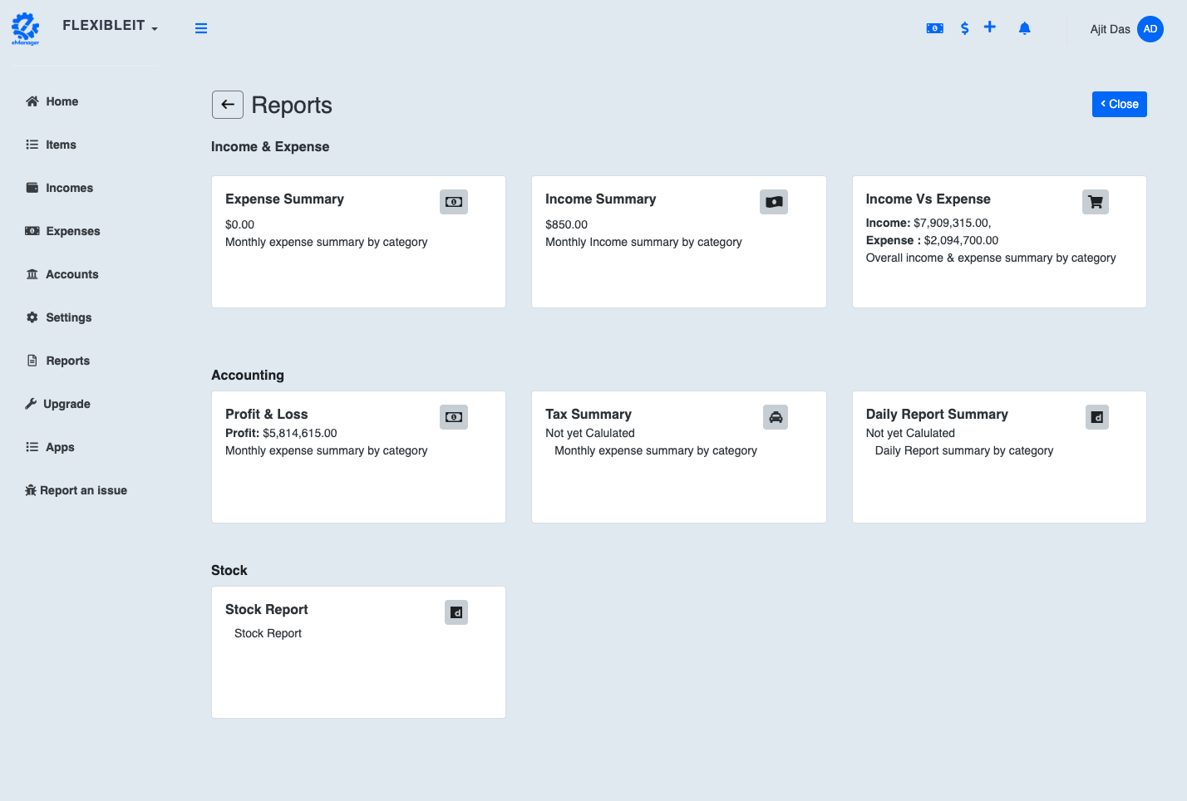
Task: Click the Daily Report Summary card icon
Action: pos(1096,417)
